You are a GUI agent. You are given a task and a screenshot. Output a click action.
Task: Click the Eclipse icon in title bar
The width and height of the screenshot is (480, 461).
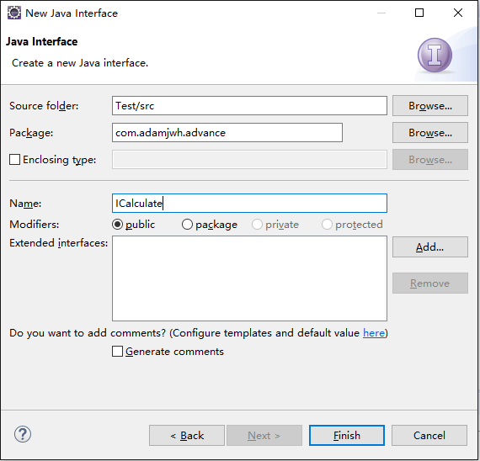(14, 13)
